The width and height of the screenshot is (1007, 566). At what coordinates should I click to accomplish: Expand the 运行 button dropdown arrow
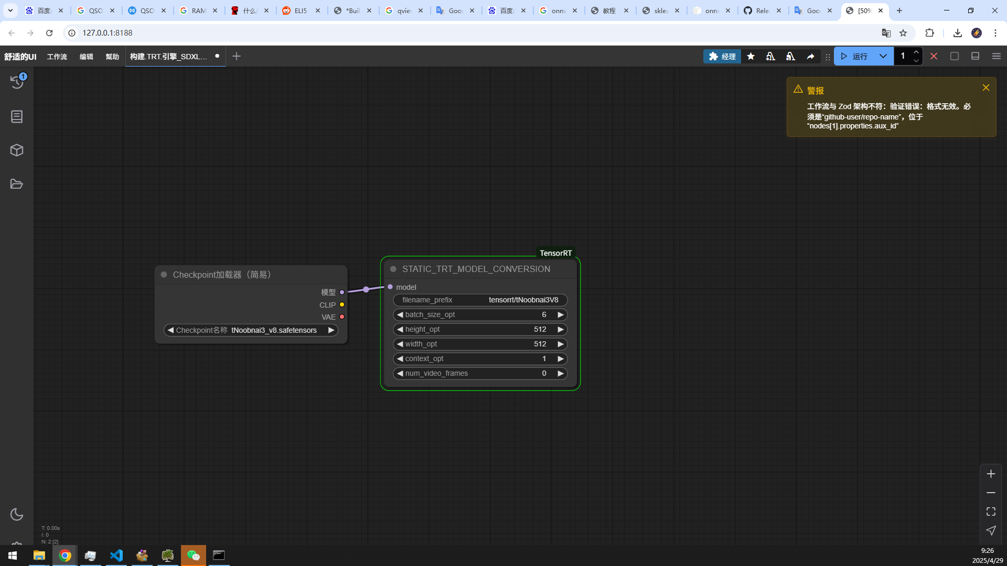(x=883, y=56)
